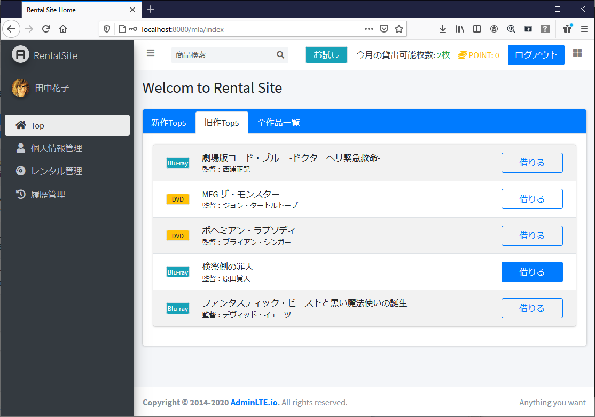The width and height of the screenshot is (595, 417).
Task: Switch to the 新作Top5 tab
Action: click(x=169, y=122)
